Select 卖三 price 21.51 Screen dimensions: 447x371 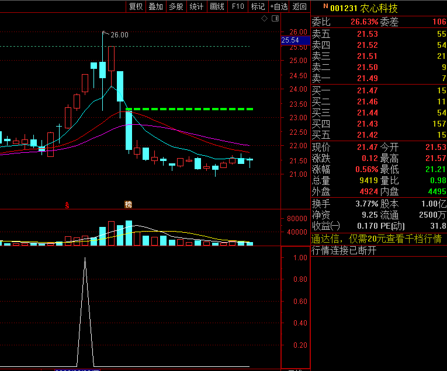pos(368,57)
